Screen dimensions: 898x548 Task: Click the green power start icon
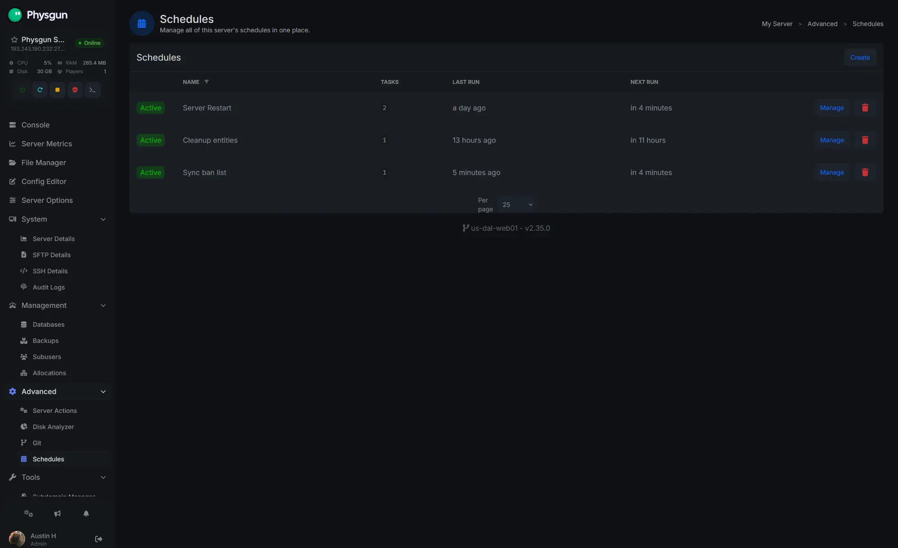point(22,90)
